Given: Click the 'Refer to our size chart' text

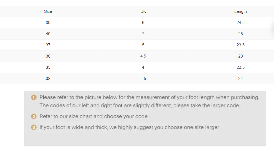Looking at the screenshot, I should point(94,116).
